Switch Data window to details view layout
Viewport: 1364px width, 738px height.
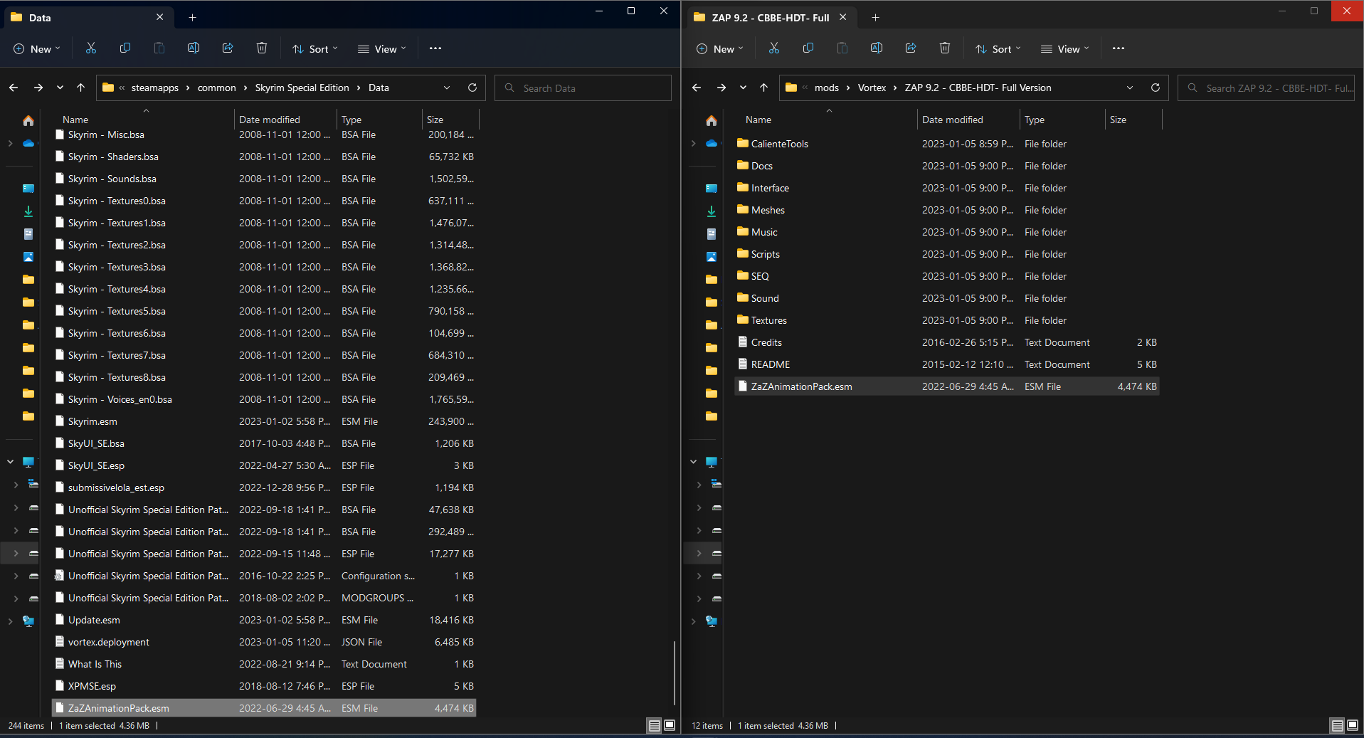[655, 726]
